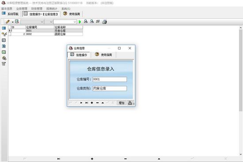Select the grid cell in the 0002 row's 仓库名称 column
Screen dimensions: 243x162
click(68, 34)
